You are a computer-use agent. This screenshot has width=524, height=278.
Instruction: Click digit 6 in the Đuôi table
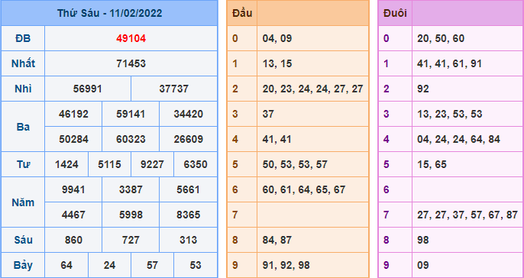point(387,189)
